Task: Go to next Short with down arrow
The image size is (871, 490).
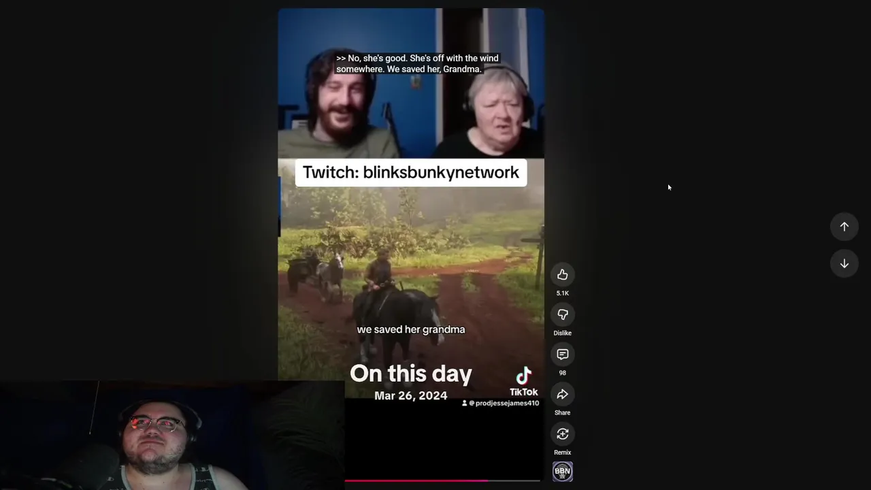Action: pos(844,263)
